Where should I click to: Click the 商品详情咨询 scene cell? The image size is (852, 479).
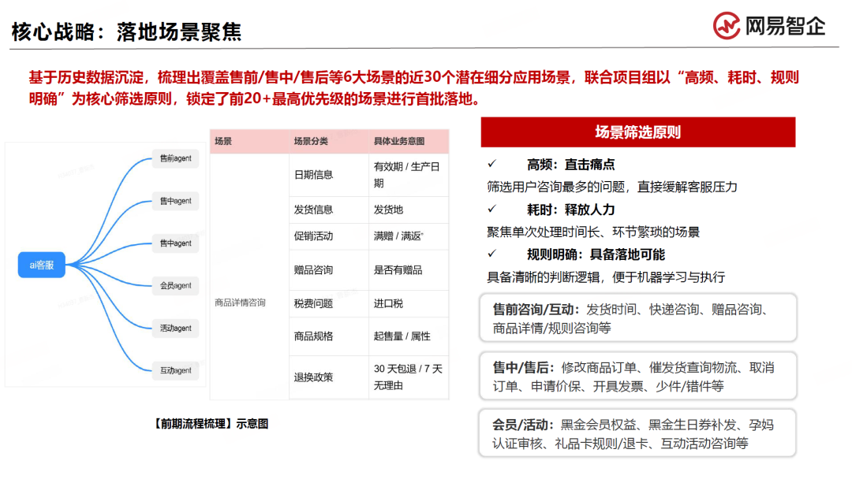(x=240, y=303)
